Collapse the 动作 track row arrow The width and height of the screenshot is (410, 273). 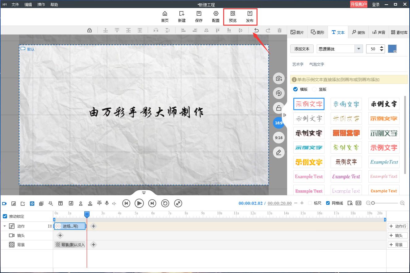pos(5,226)
